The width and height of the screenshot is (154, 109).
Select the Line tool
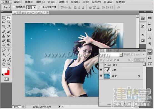pos(9,54)
